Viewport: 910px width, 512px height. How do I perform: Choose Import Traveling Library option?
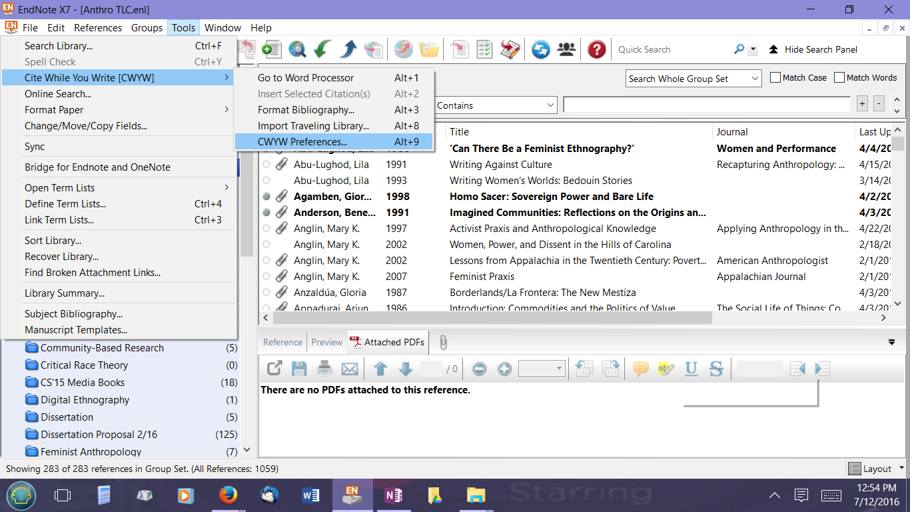click(x=334, y=126)
